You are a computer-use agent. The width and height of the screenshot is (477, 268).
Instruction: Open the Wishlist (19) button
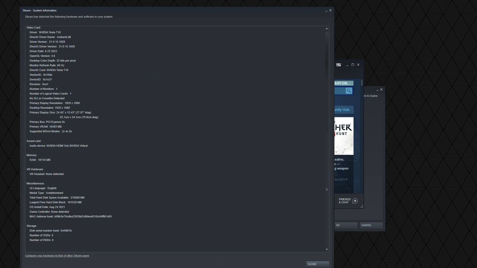pos(344,83)
